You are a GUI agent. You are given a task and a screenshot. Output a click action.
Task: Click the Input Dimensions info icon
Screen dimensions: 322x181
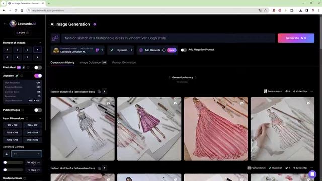(x=27, y=119)
